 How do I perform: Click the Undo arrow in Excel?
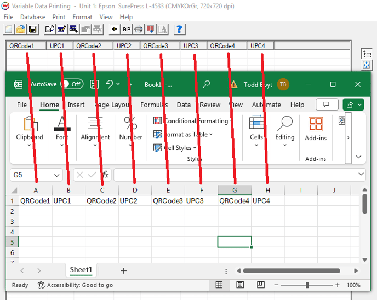tap(110, 84)
